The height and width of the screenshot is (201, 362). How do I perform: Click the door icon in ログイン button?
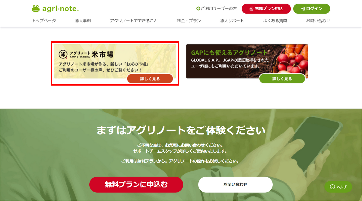point(303,9)
